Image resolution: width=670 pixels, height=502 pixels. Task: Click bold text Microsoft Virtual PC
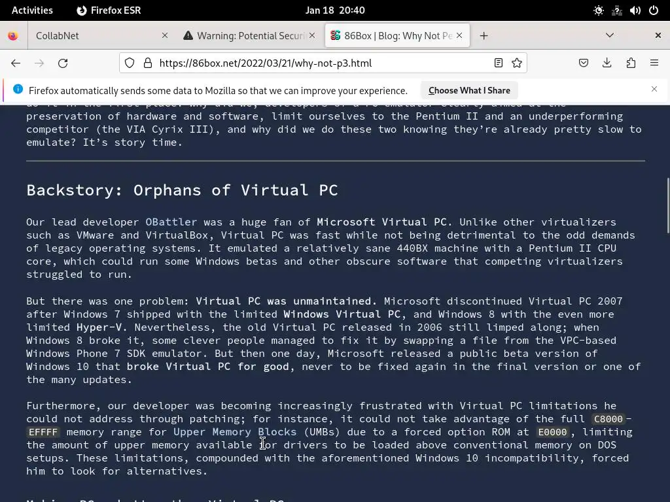(x=381, y=222)
